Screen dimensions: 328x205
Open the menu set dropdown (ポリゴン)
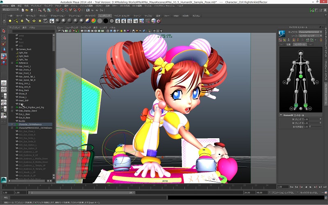pyautogui.click(x=11, y=10)
